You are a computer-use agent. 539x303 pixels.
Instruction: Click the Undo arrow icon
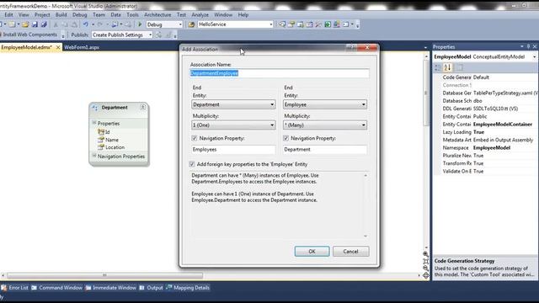coord(86,24)
